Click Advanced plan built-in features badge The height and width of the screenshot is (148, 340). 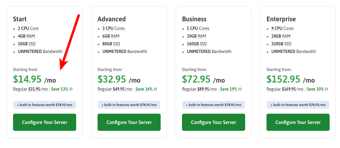coord(129,105)
